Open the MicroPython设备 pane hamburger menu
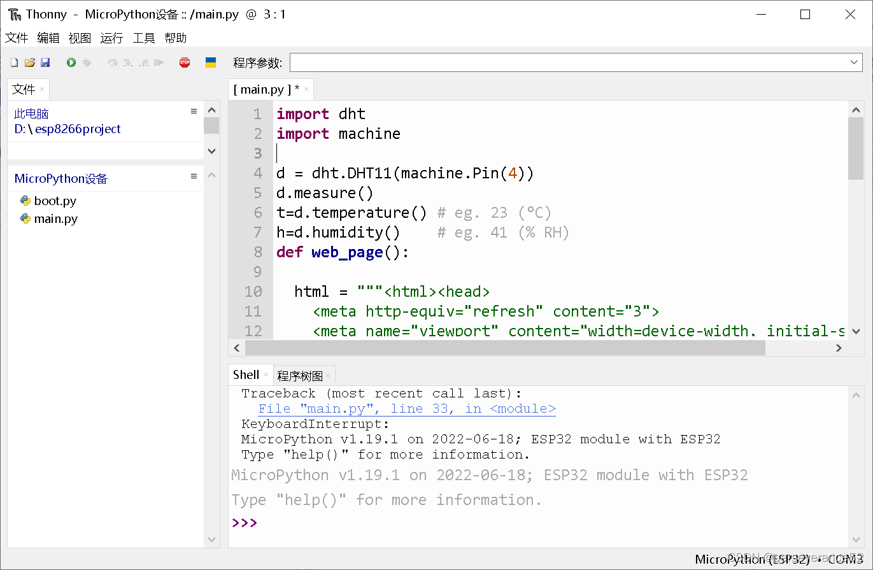Screen dimensions: 873x570 click(x=194, y=176)
